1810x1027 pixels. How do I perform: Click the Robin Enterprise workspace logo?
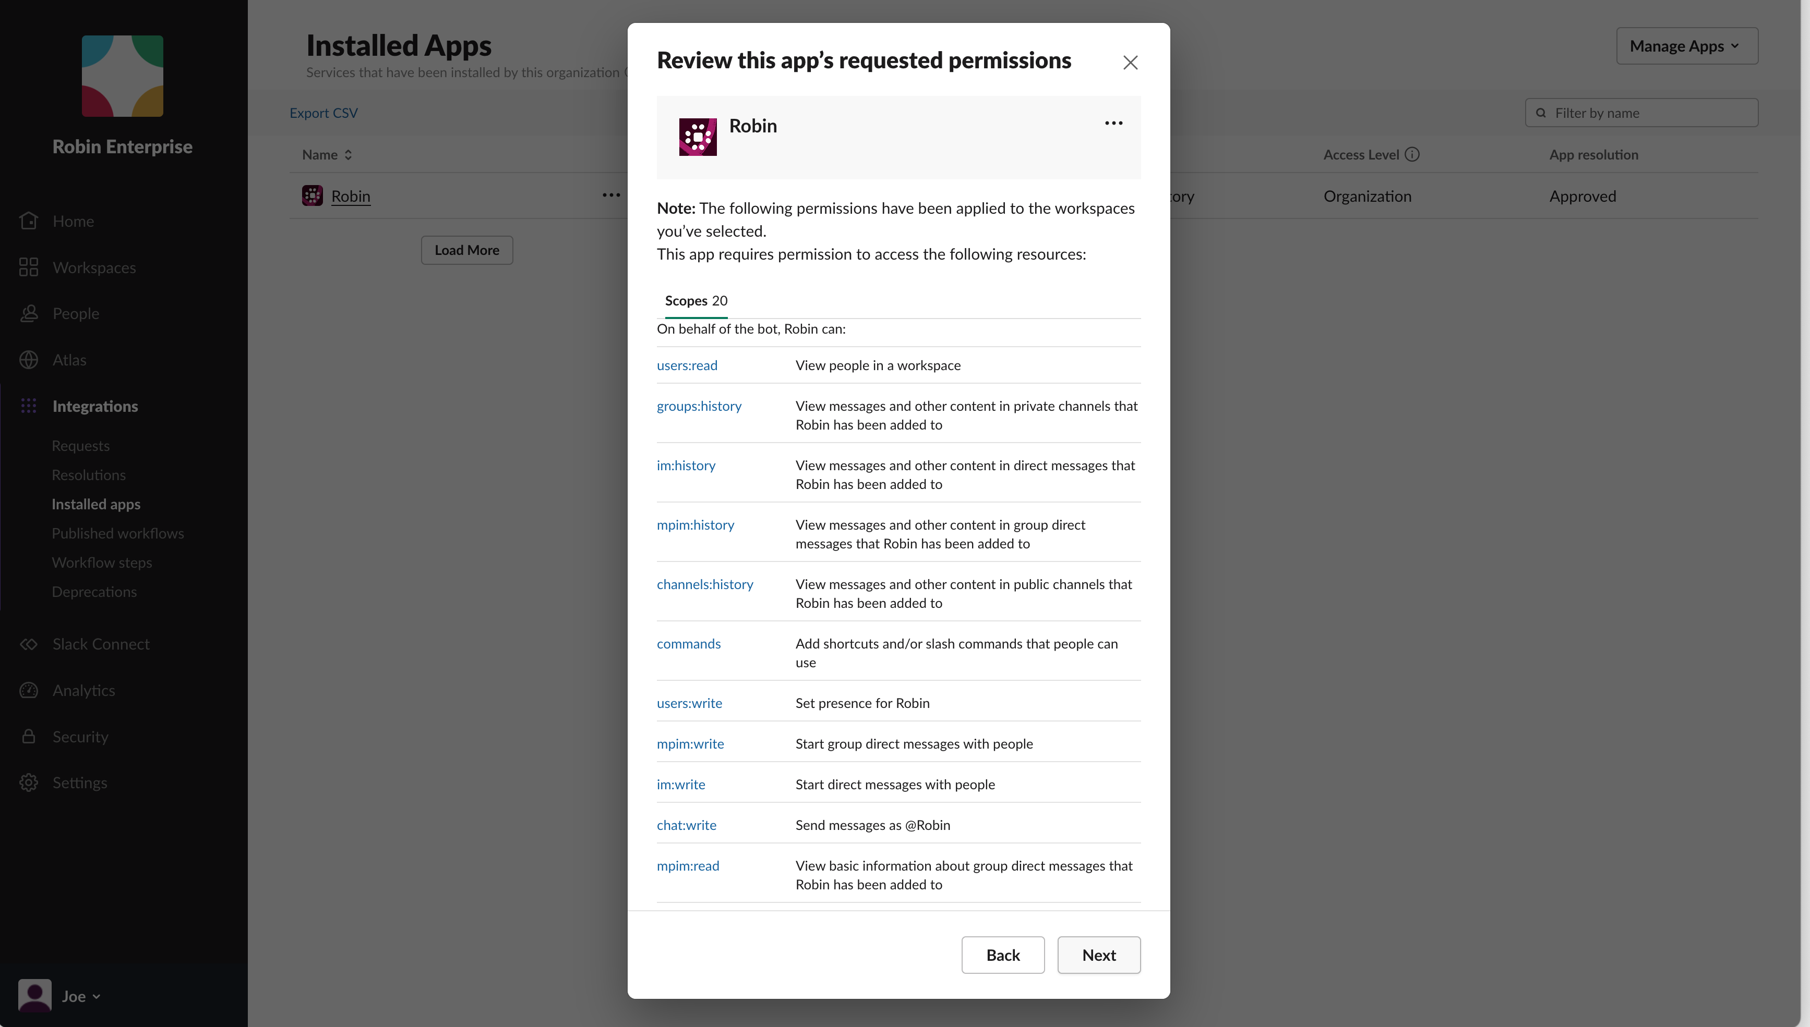pos(122,76)
